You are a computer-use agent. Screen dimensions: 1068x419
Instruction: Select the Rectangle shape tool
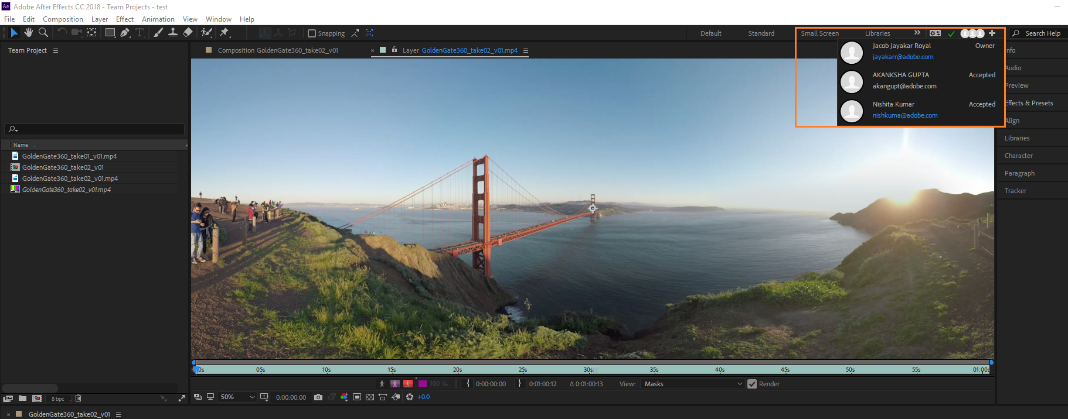click(x=110, y=33)
